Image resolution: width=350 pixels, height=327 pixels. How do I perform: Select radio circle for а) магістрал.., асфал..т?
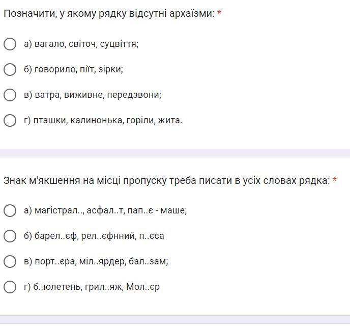pyautogui.click(x=10, y=210)
